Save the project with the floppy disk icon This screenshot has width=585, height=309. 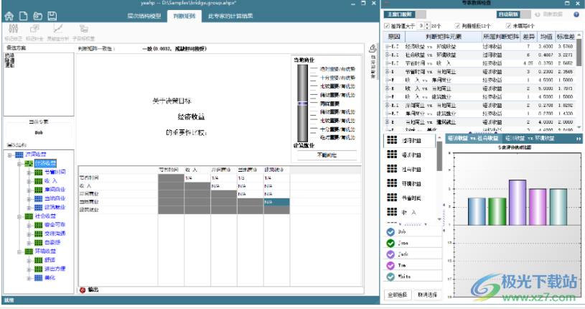(52, 16)
